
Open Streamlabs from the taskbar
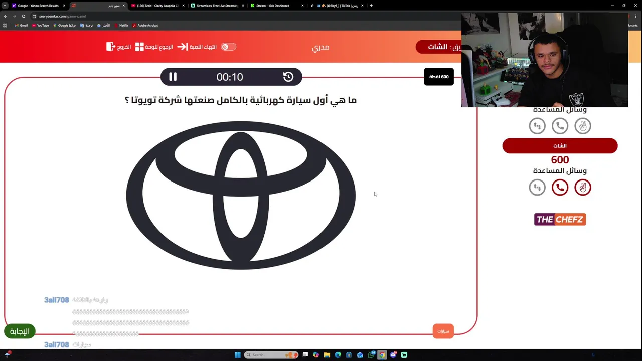pos(404,355)
